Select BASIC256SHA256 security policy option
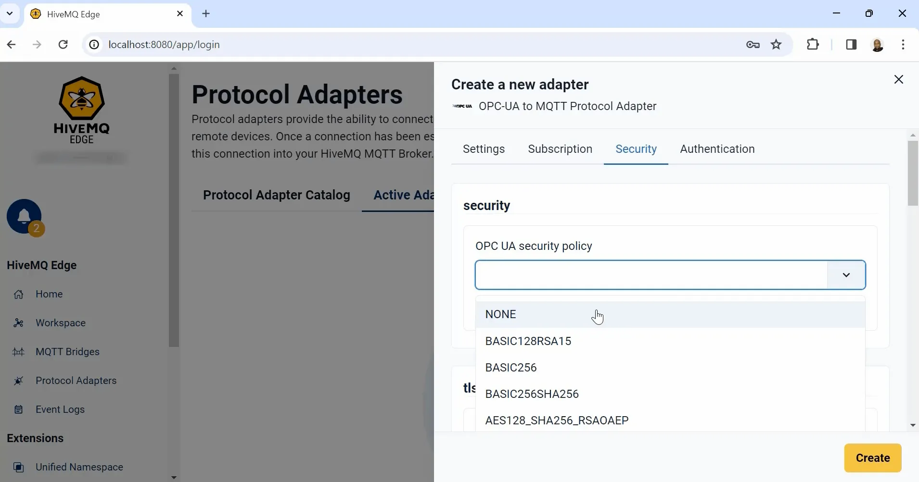The width and height of the screenshot is (919, 482). click(670, 394)
